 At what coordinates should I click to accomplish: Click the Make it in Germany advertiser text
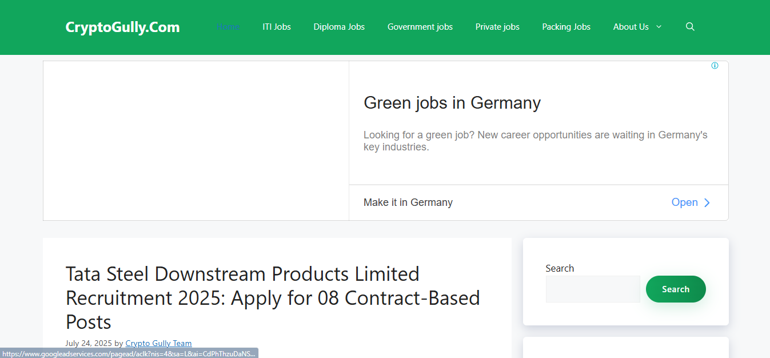coord(408,202)
